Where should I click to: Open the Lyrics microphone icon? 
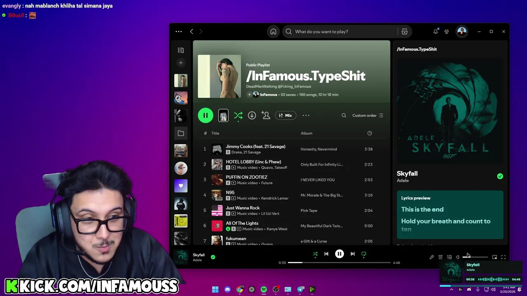431,257
